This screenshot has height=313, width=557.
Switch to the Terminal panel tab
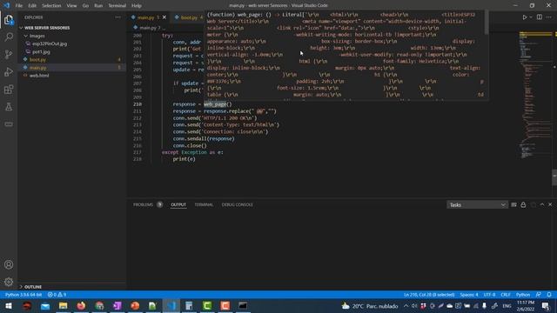[204, 205]
